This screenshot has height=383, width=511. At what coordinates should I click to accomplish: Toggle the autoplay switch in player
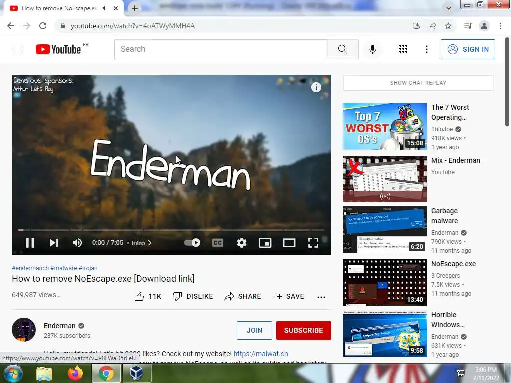[x=192, y=243]
